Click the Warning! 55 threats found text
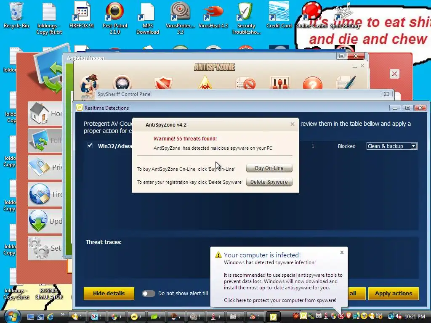This screenshot has width=431, height=323. click(x=185, y=139)
